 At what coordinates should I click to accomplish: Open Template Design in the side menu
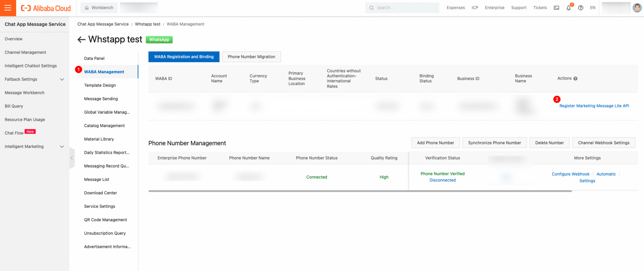(x=100, y=85)
